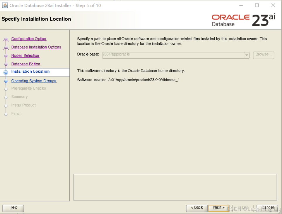Open the Configuration Option step link
The image size is (282, 214).
(x=29, y=39)
